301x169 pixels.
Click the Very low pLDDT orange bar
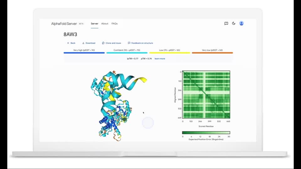coord(212,53)
